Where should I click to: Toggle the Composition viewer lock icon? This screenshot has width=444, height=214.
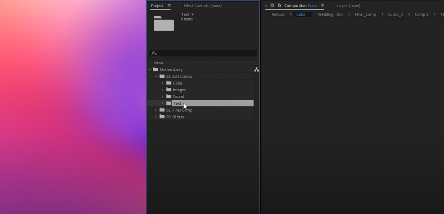[x=279, y=5]
